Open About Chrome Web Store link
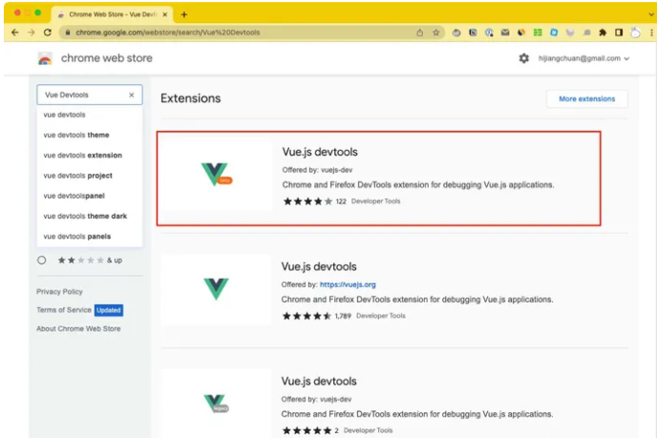Image resolution: width=657 pixels, height=438 pixels. pos(78,328)
